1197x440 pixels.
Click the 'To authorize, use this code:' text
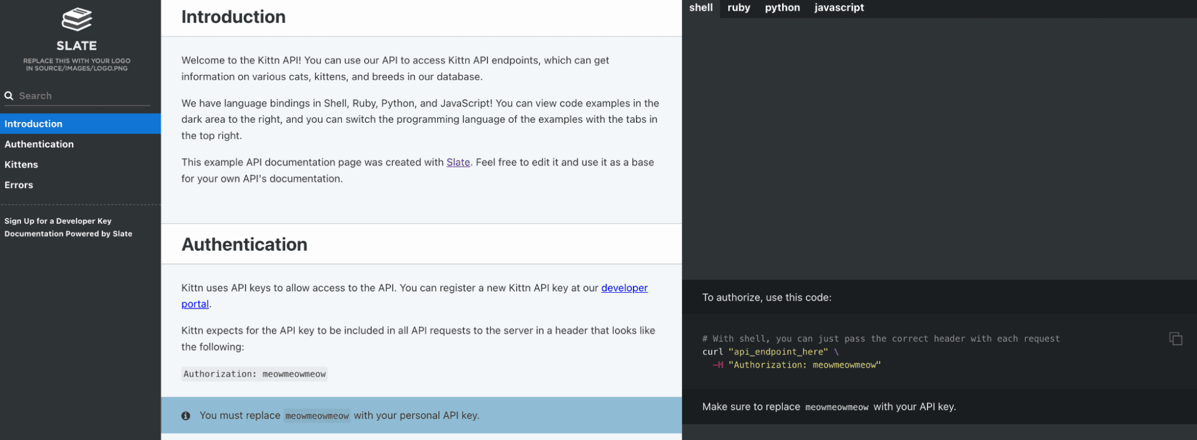click(766, 298)
